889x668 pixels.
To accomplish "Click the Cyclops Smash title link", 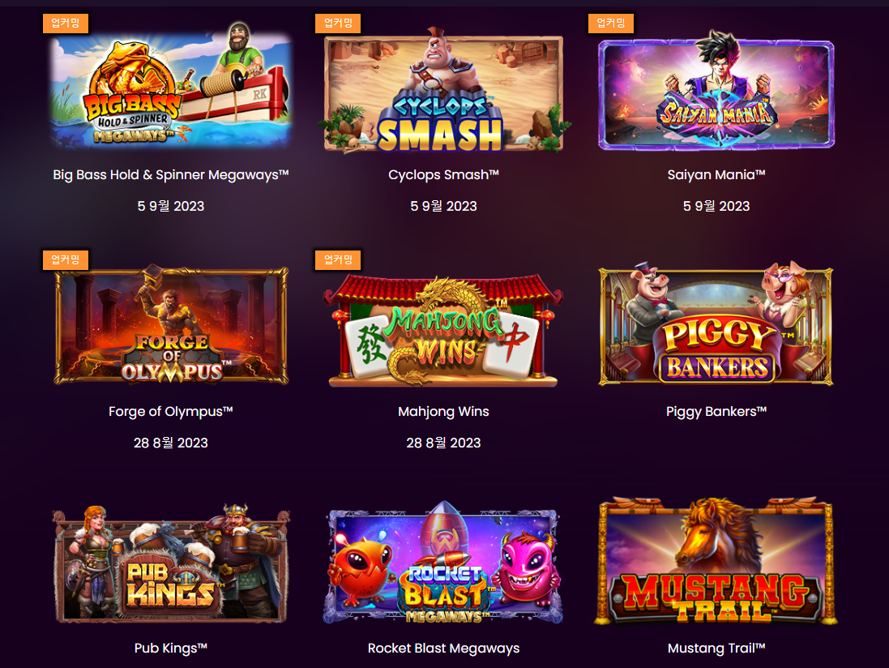I will coord(443,174).
